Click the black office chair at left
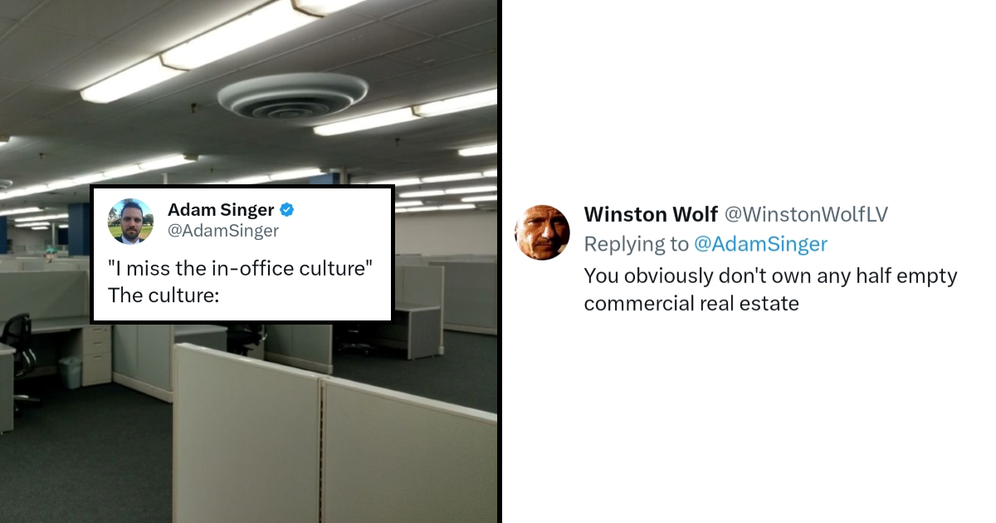Viewport: 996px width, 523px height. point(17,345)
